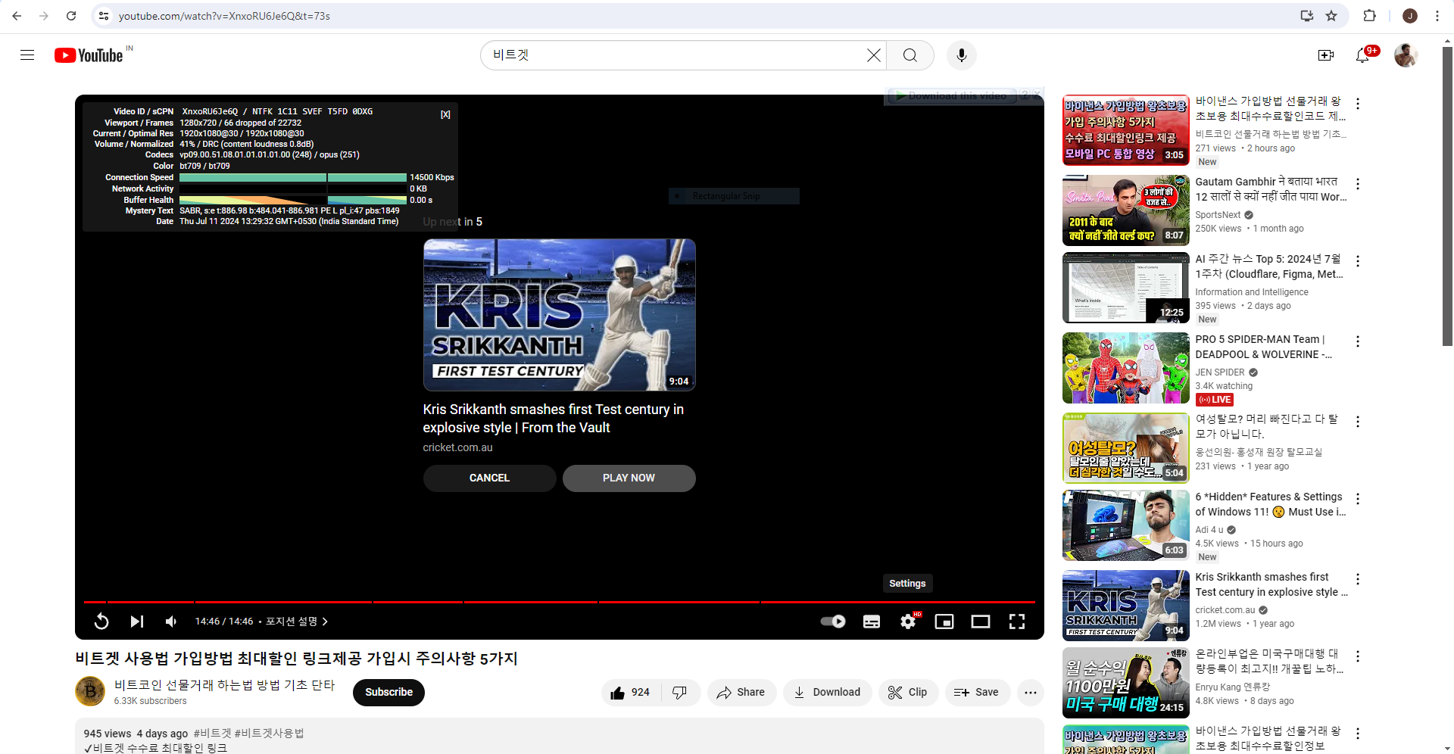Open the account avatar menu
1454x754 pixels.
[1406, 55]
